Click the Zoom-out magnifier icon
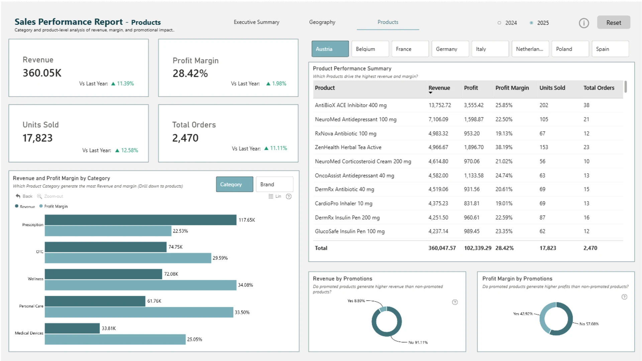Viewport: 642px width, 361px height. coord(39,196)
